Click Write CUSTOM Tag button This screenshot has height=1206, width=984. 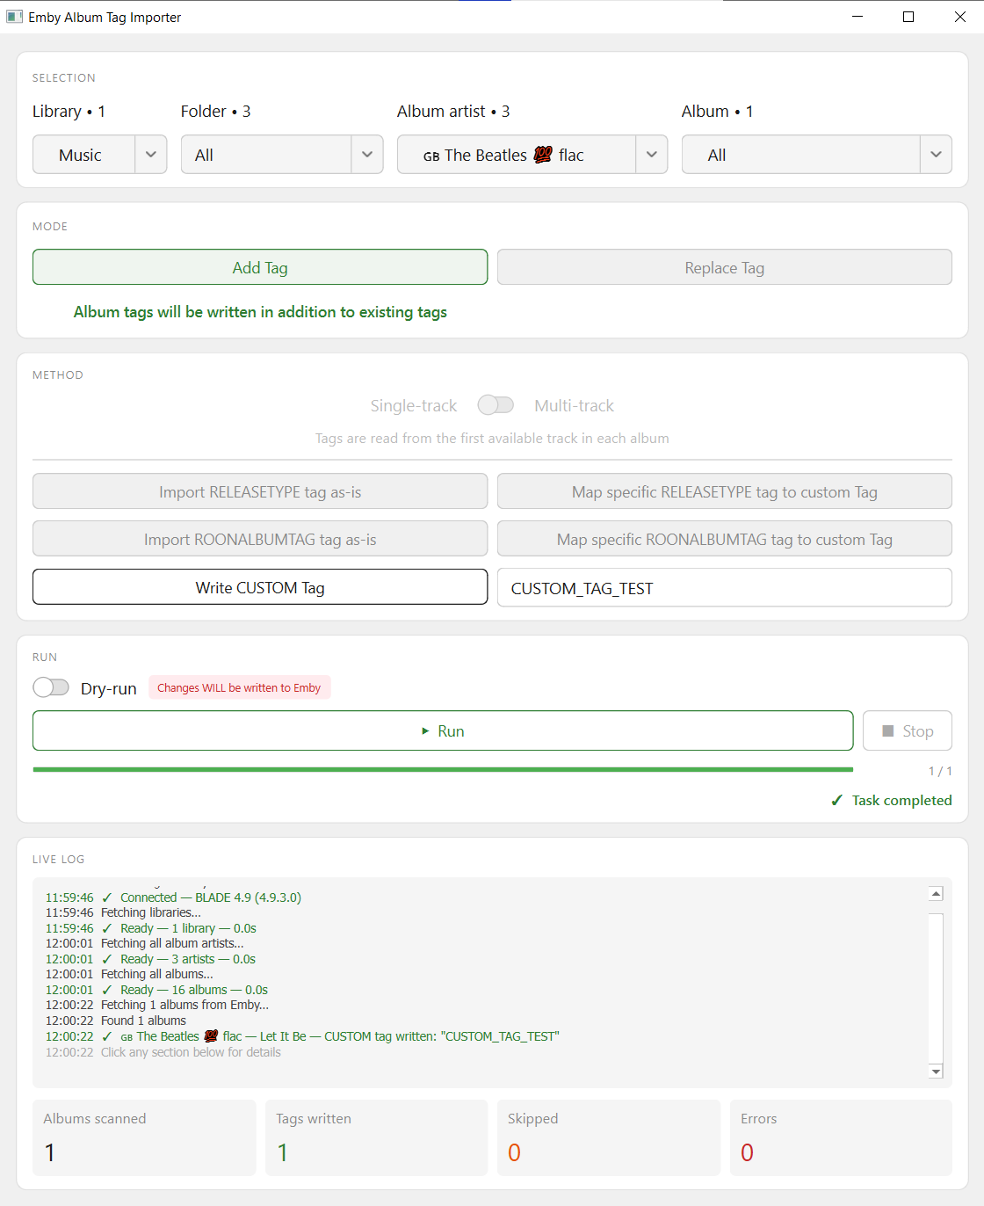[260, 587]
